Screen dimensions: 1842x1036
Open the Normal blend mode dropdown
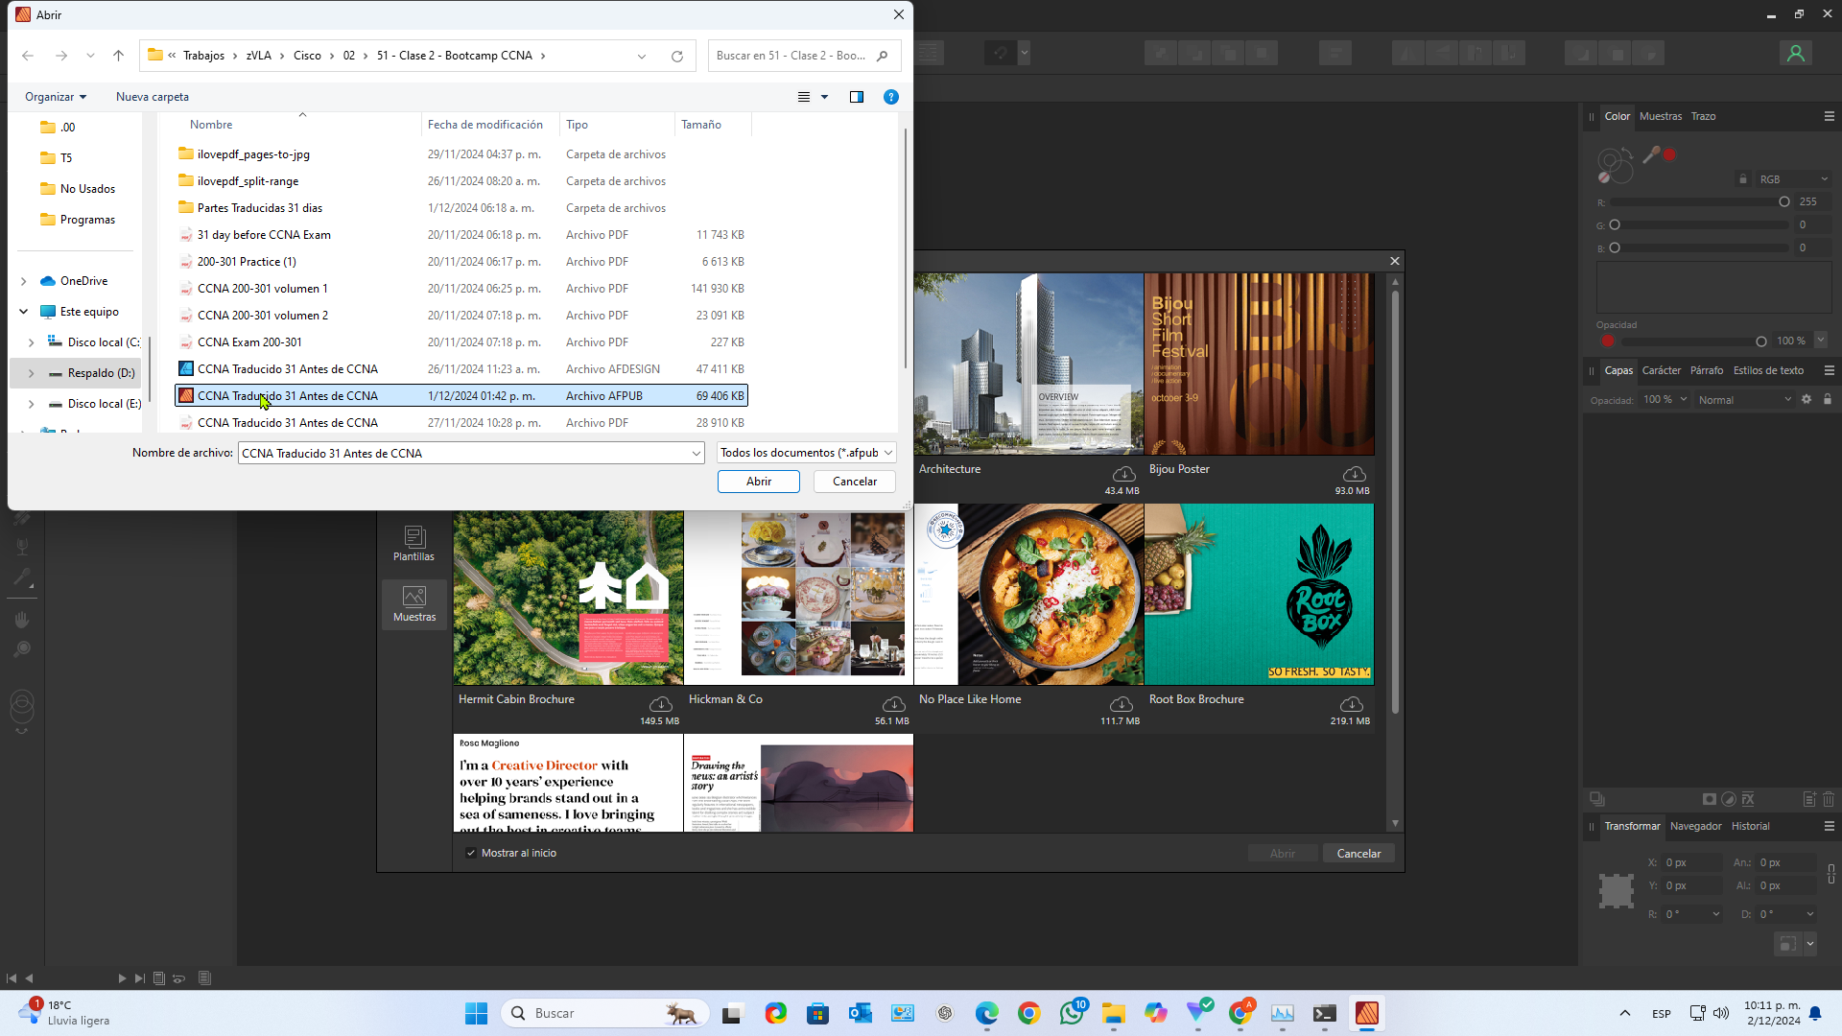tap(1743, 400)
